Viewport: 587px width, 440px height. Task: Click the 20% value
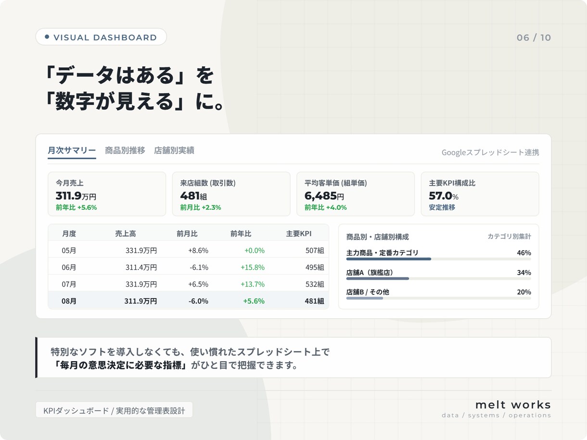(x=524, y=292)
